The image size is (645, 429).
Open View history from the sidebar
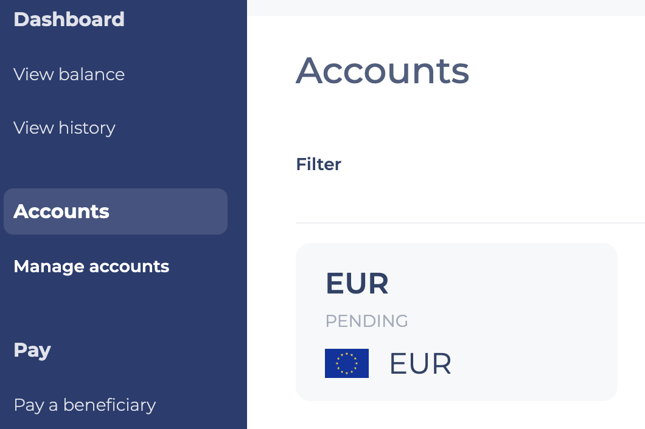pos(64,128)
